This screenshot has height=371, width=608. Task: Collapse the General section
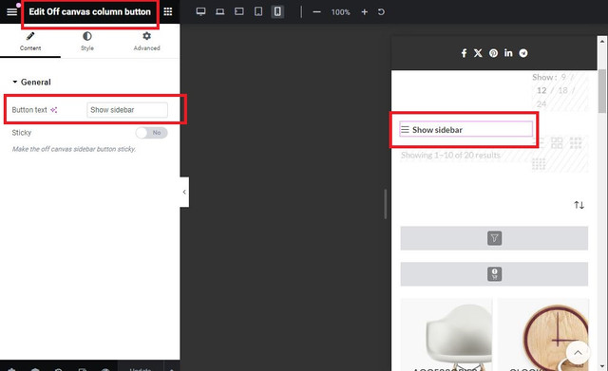31,83
